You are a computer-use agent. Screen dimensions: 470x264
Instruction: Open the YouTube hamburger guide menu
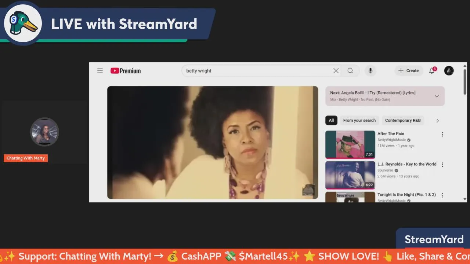click(100, 70)
